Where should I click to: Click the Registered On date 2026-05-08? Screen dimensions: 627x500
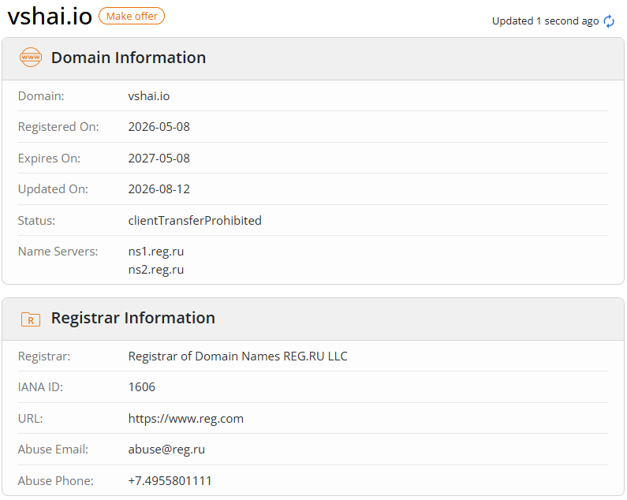pyautogui.click(x=159, y=127)
